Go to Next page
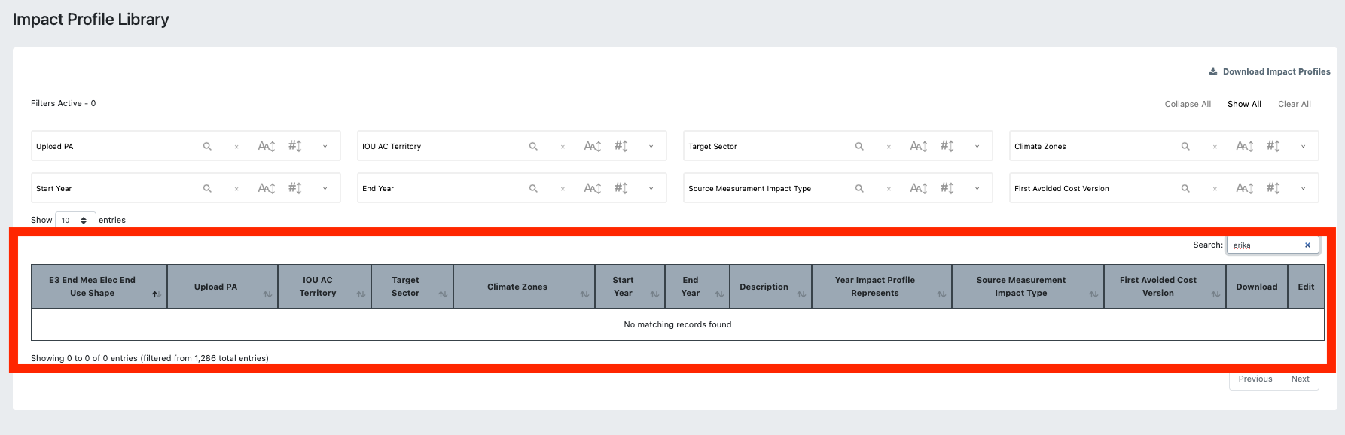This screenshot has height=435, width=1345. pos(1301,379)
